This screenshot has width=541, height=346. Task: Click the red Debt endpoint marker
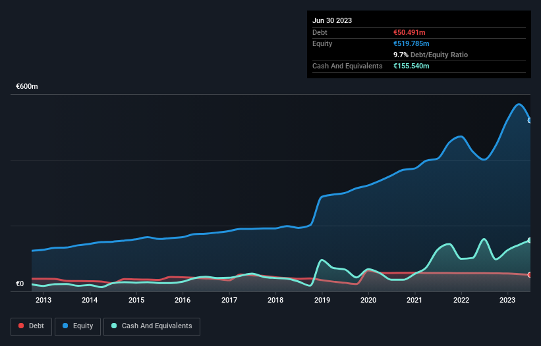[x=530, y=275]
